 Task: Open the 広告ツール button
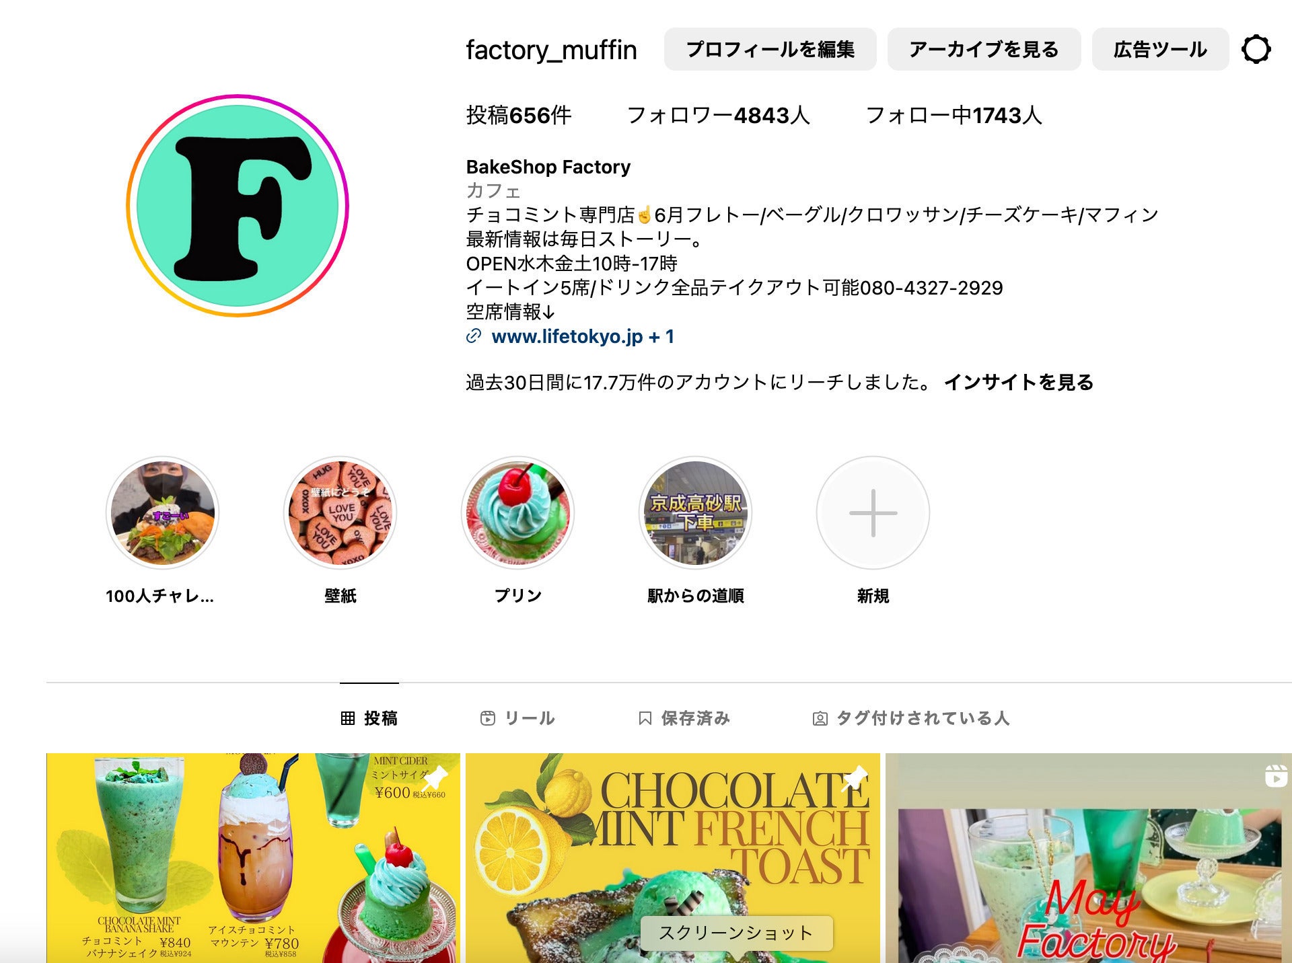pyautogui.click(x=1160, y=49)
